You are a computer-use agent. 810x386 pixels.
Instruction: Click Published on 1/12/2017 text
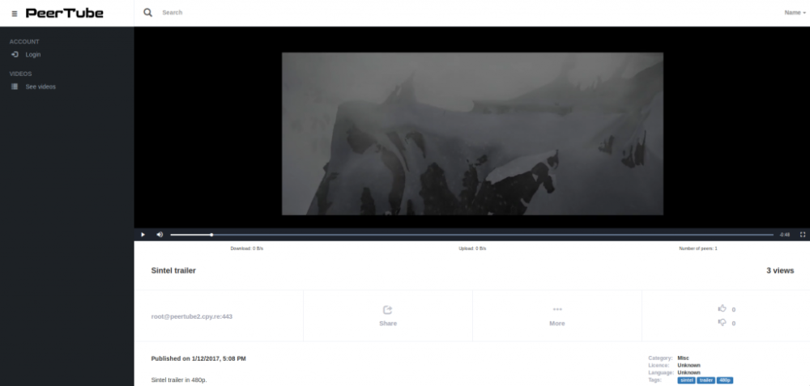pos(198,358)
